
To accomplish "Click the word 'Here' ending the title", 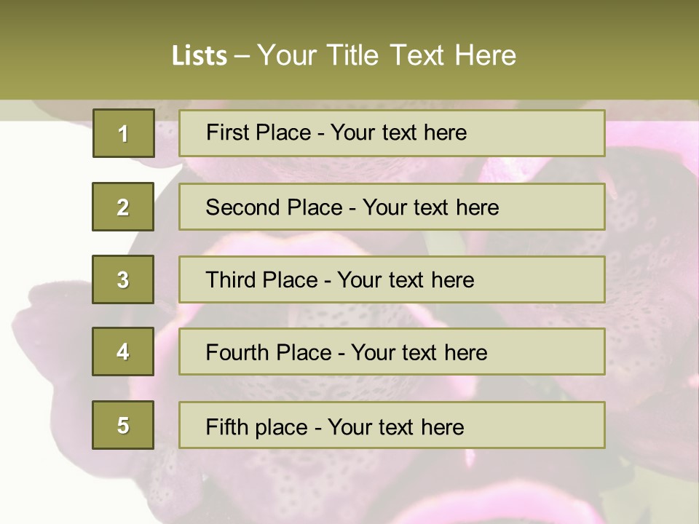I will click(486, 55).
